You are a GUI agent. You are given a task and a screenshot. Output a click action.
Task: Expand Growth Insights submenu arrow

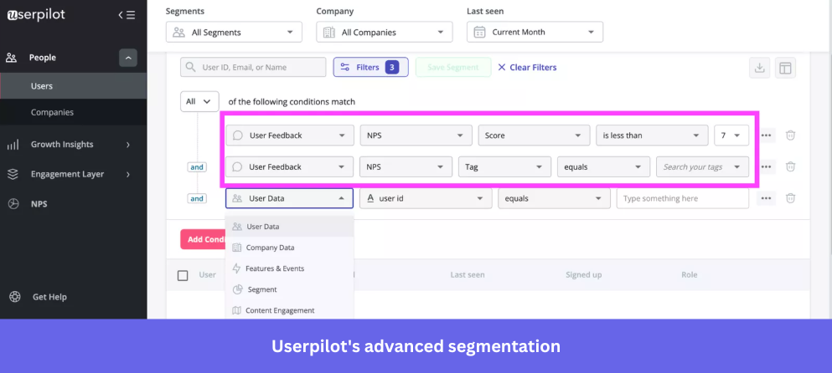[x=128, y=144]
